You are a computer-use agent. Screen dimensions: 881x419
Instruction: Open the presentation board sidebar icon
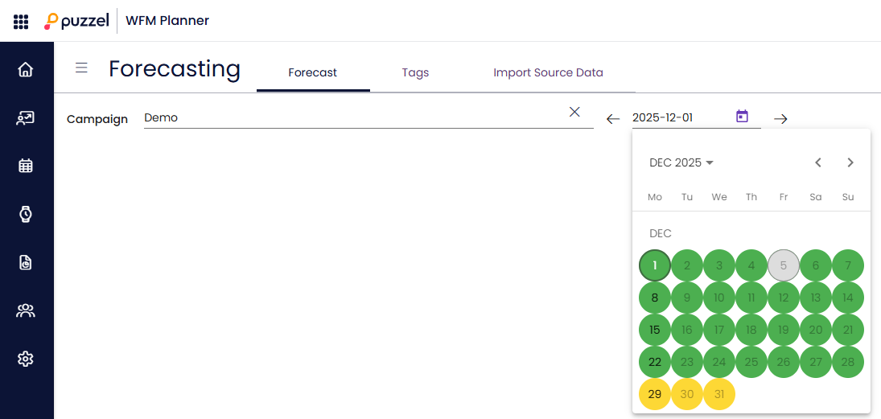[26, 118]
